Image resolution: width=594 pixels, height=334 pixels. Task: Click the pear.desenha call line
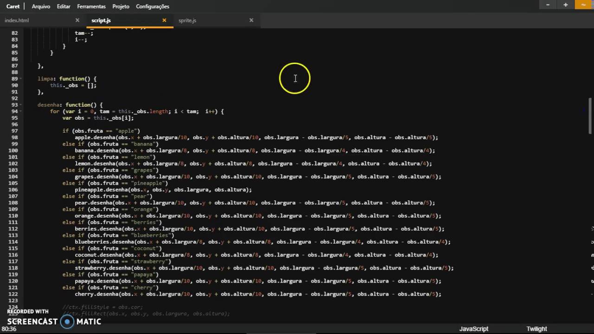pos(255,203)
